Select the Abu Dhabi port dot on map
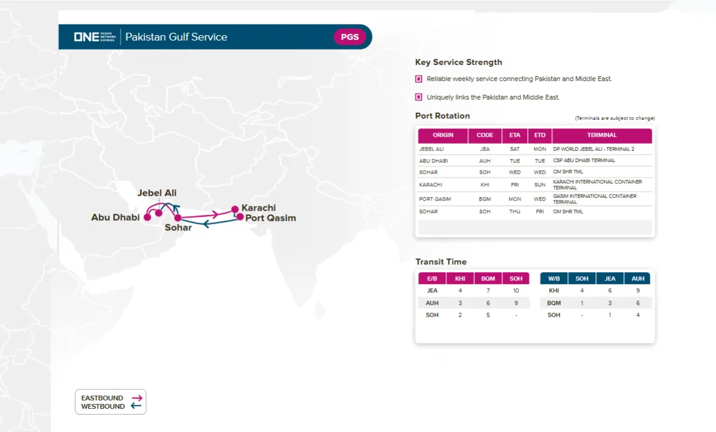Image resolution: width=716 pixels, height=432 pixels. (147, 217)
